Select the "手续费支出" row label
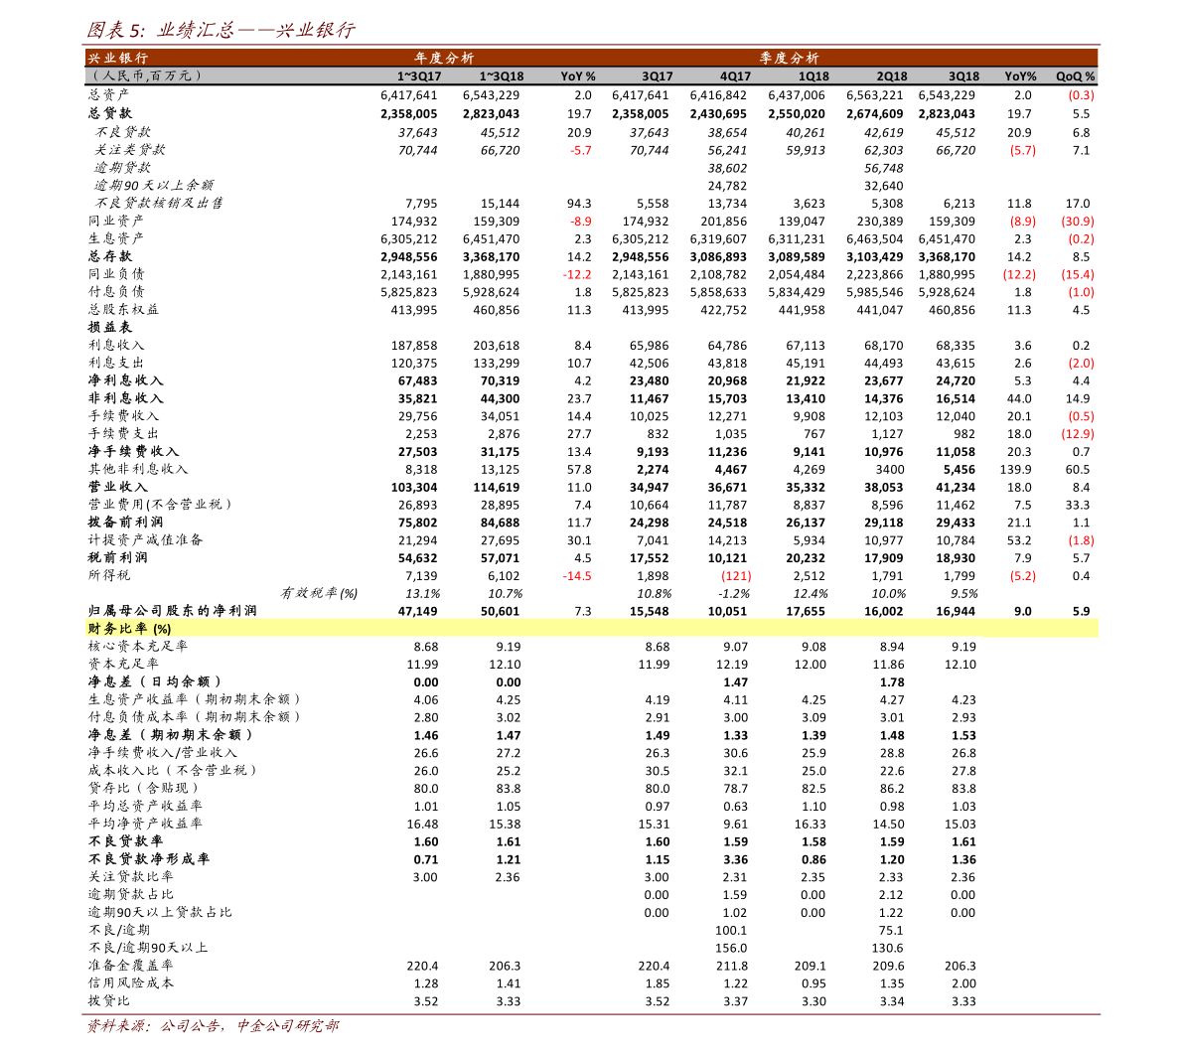The image size is (1183, 1055). pos(124,432)
